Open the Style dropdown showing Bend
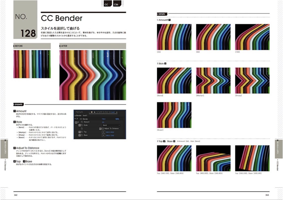283x200 pixels. (x=111, y=125)
